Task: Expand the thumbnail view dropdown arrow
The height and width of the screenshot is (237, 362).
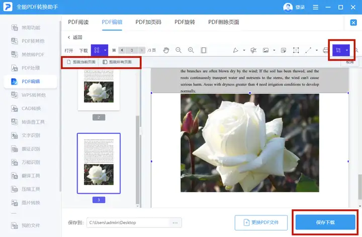Action: click(105, 50)
